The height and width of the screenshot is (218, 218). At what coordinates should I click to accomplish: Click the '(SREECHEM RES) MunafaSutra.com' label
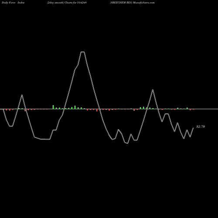click(x=132, y=3)
